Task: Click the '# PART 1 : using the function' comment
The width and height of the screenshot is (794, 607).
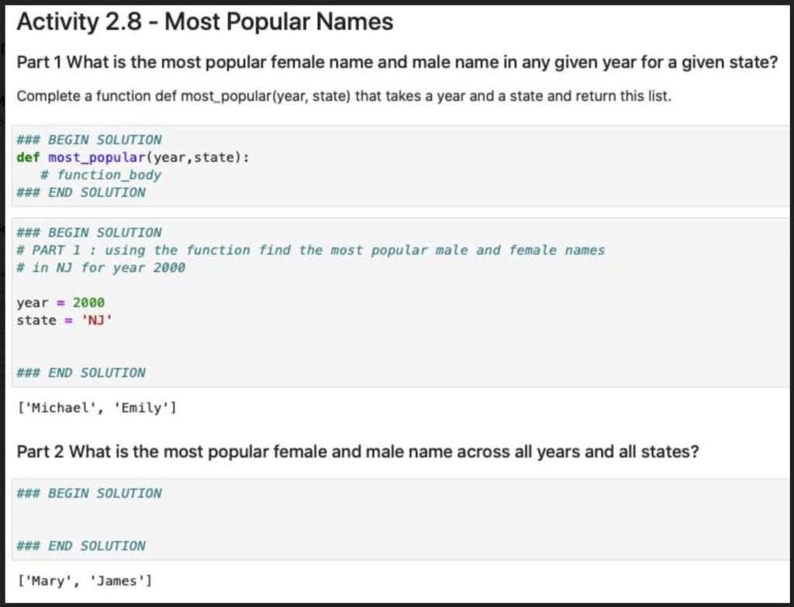Action: pos(311,250)
